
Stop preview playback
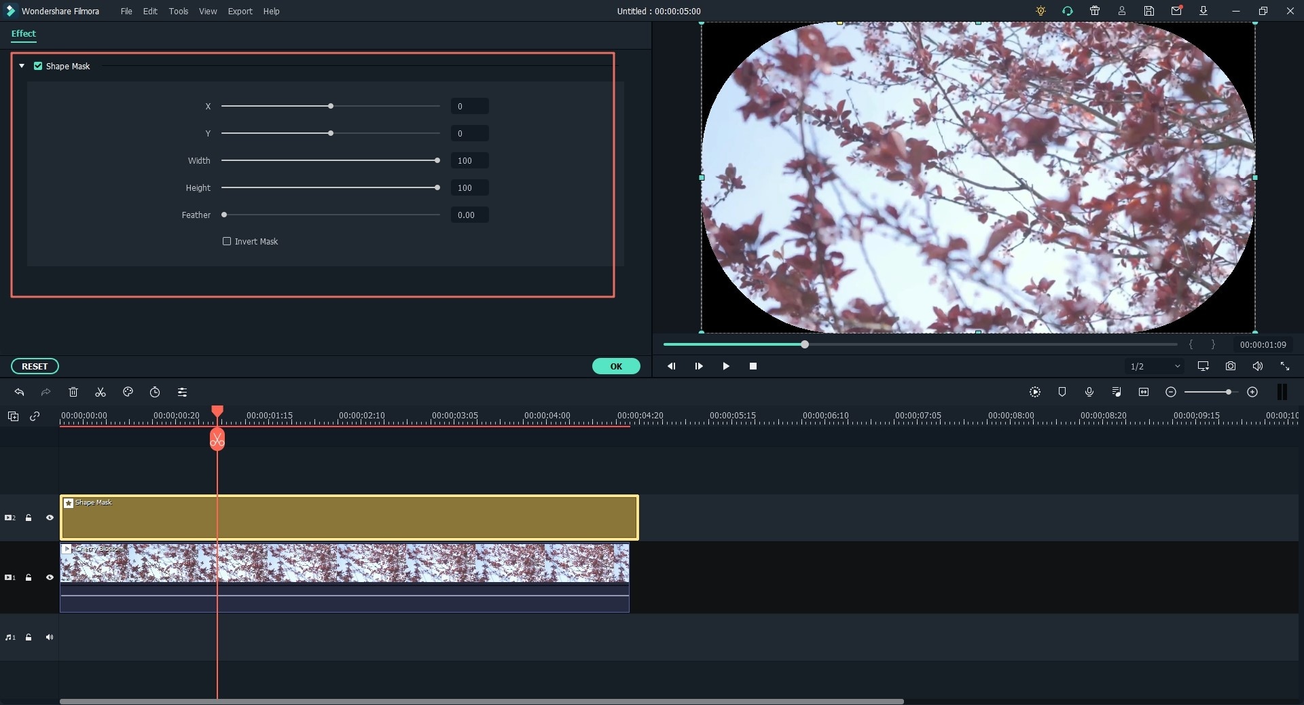point(753,366)
